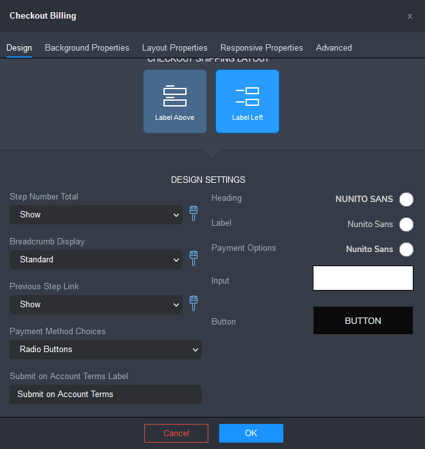Screen dimensions: 425x449
Task: Click the Cancel button
Action: tap(176, 433)
